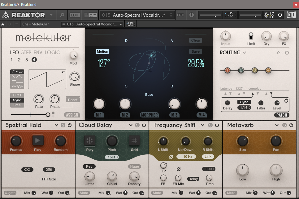Toggle the Limit switch
Image resolution: width=299 pixels, height=199 pixels.
251,36
